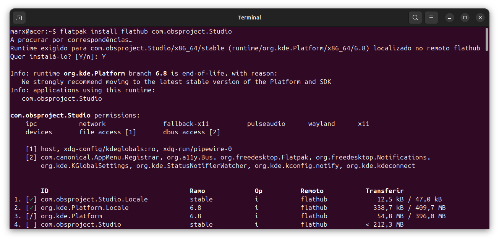
Task: Click the Terminal window title
Action: 249,18
